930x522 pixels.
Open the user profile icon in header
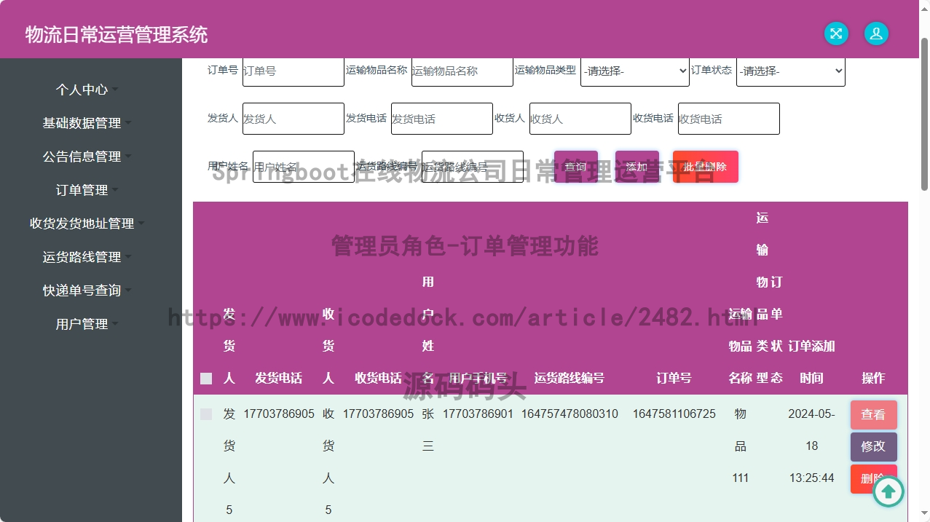pos(876,33)
